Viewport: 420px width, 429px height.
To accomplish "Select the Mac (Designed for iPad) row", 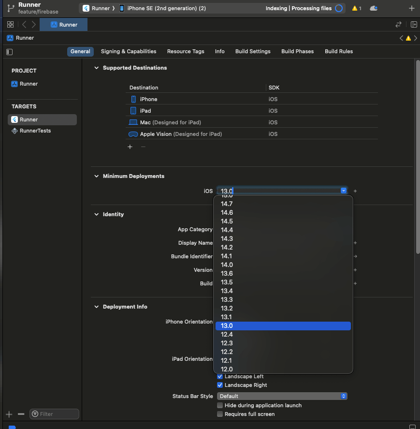I will coord(251,122).
